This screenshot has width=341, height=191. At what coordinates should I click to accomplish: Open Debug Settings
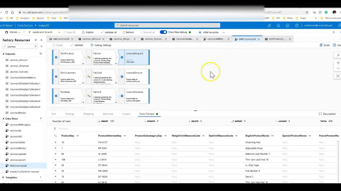coord(101,45)
